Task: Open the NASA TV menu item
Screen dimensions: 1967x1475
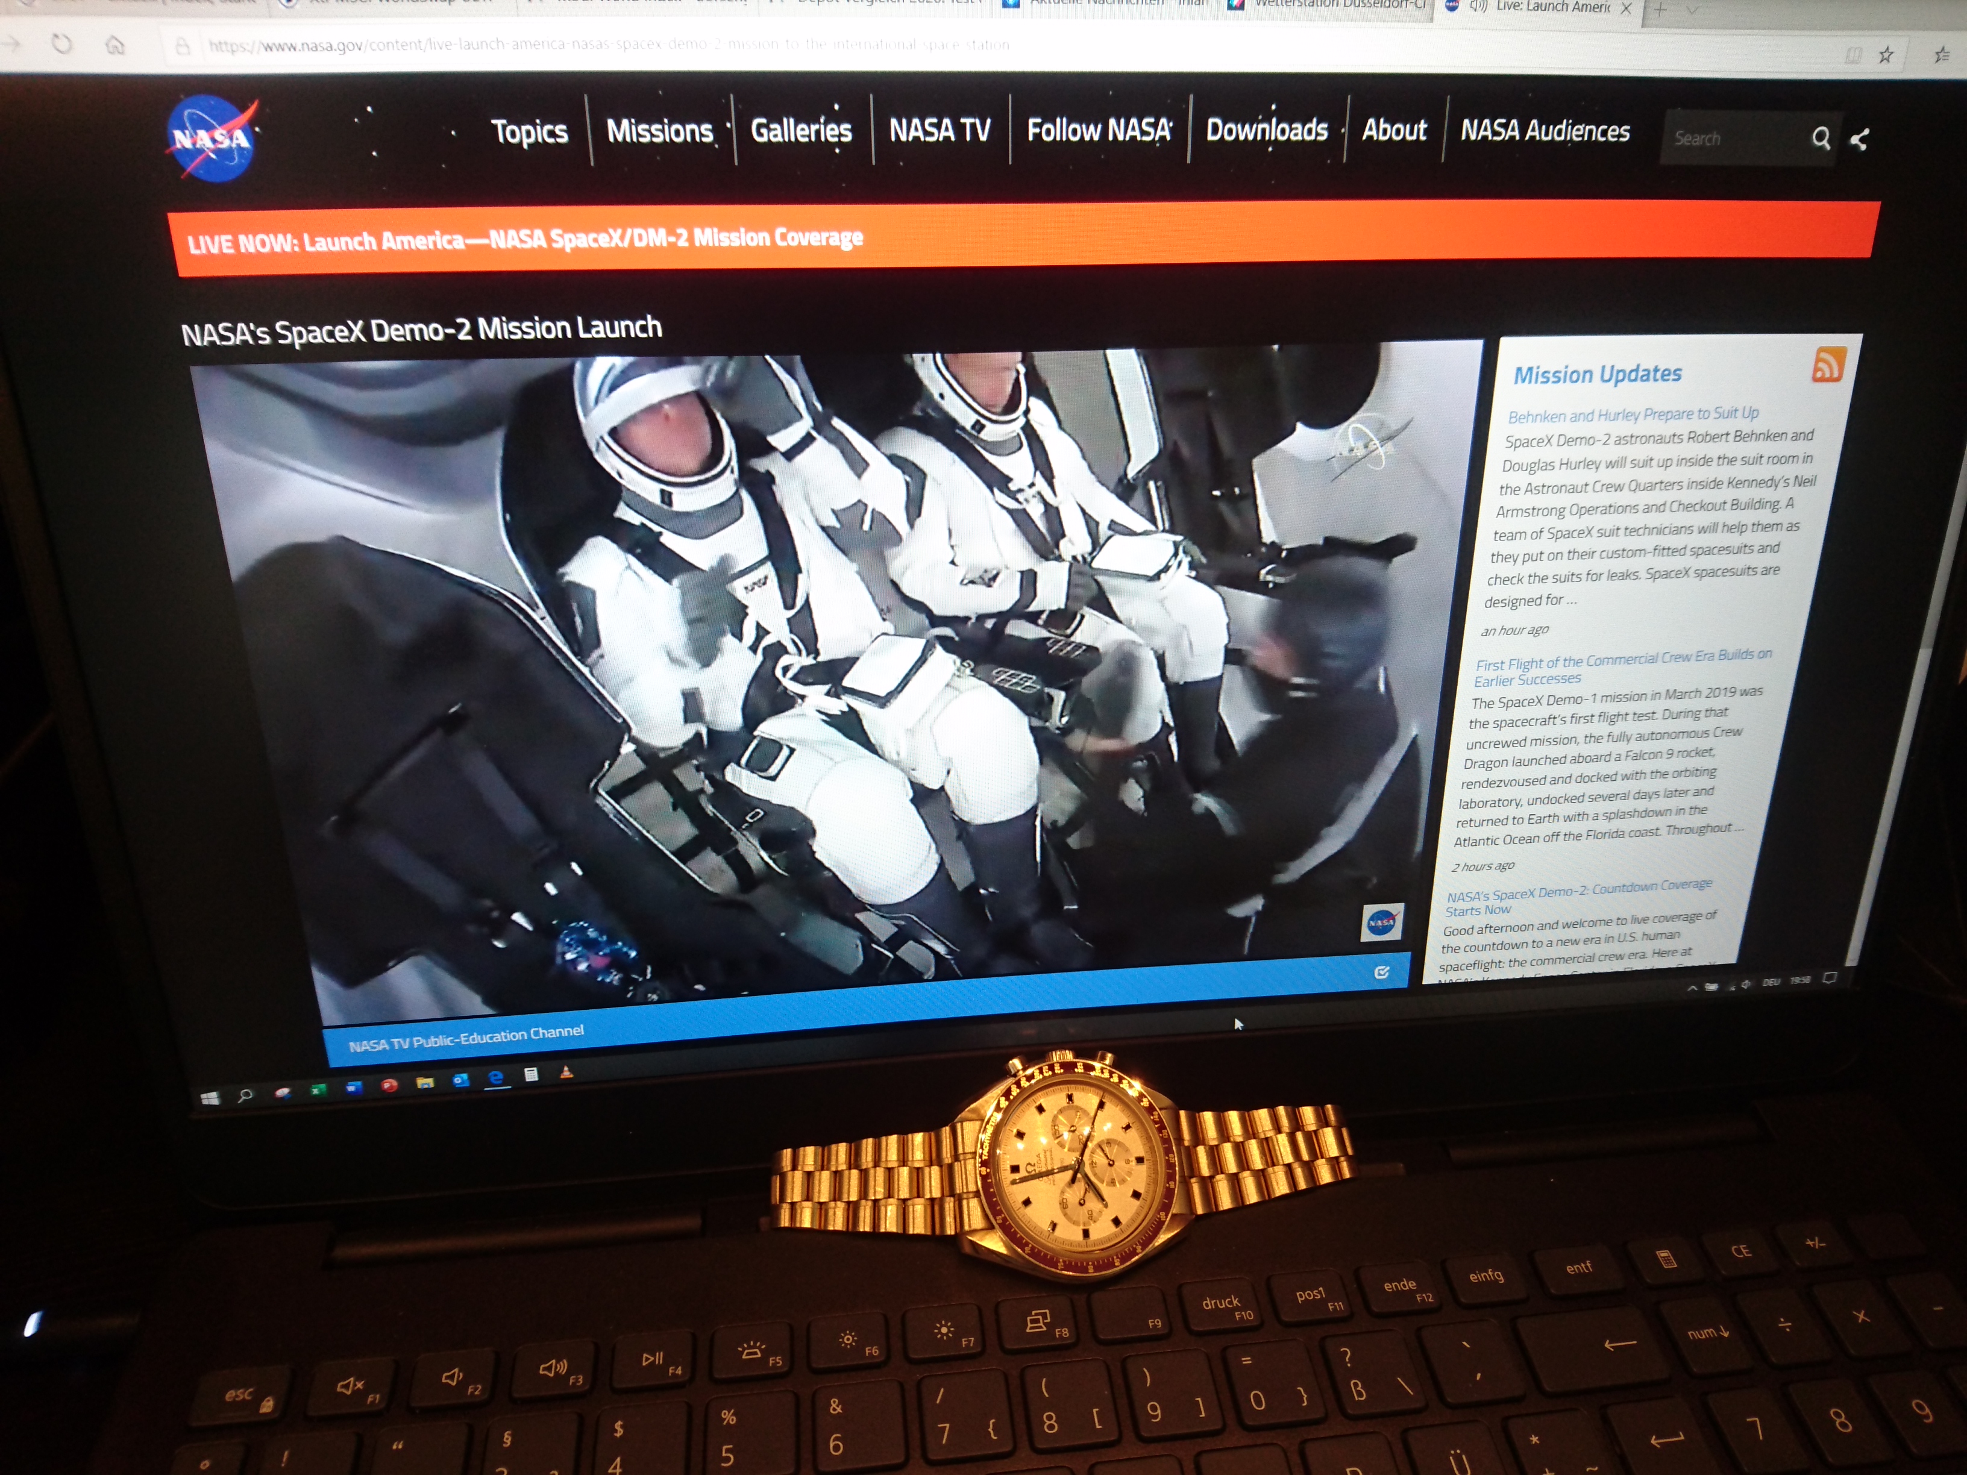Action: pyautogui.click(x=939, y=131)
